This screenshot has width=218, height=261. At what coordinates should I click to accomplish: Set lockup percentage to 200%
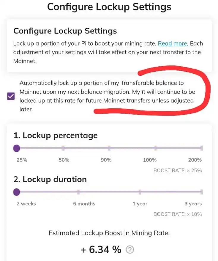point(202,148)
